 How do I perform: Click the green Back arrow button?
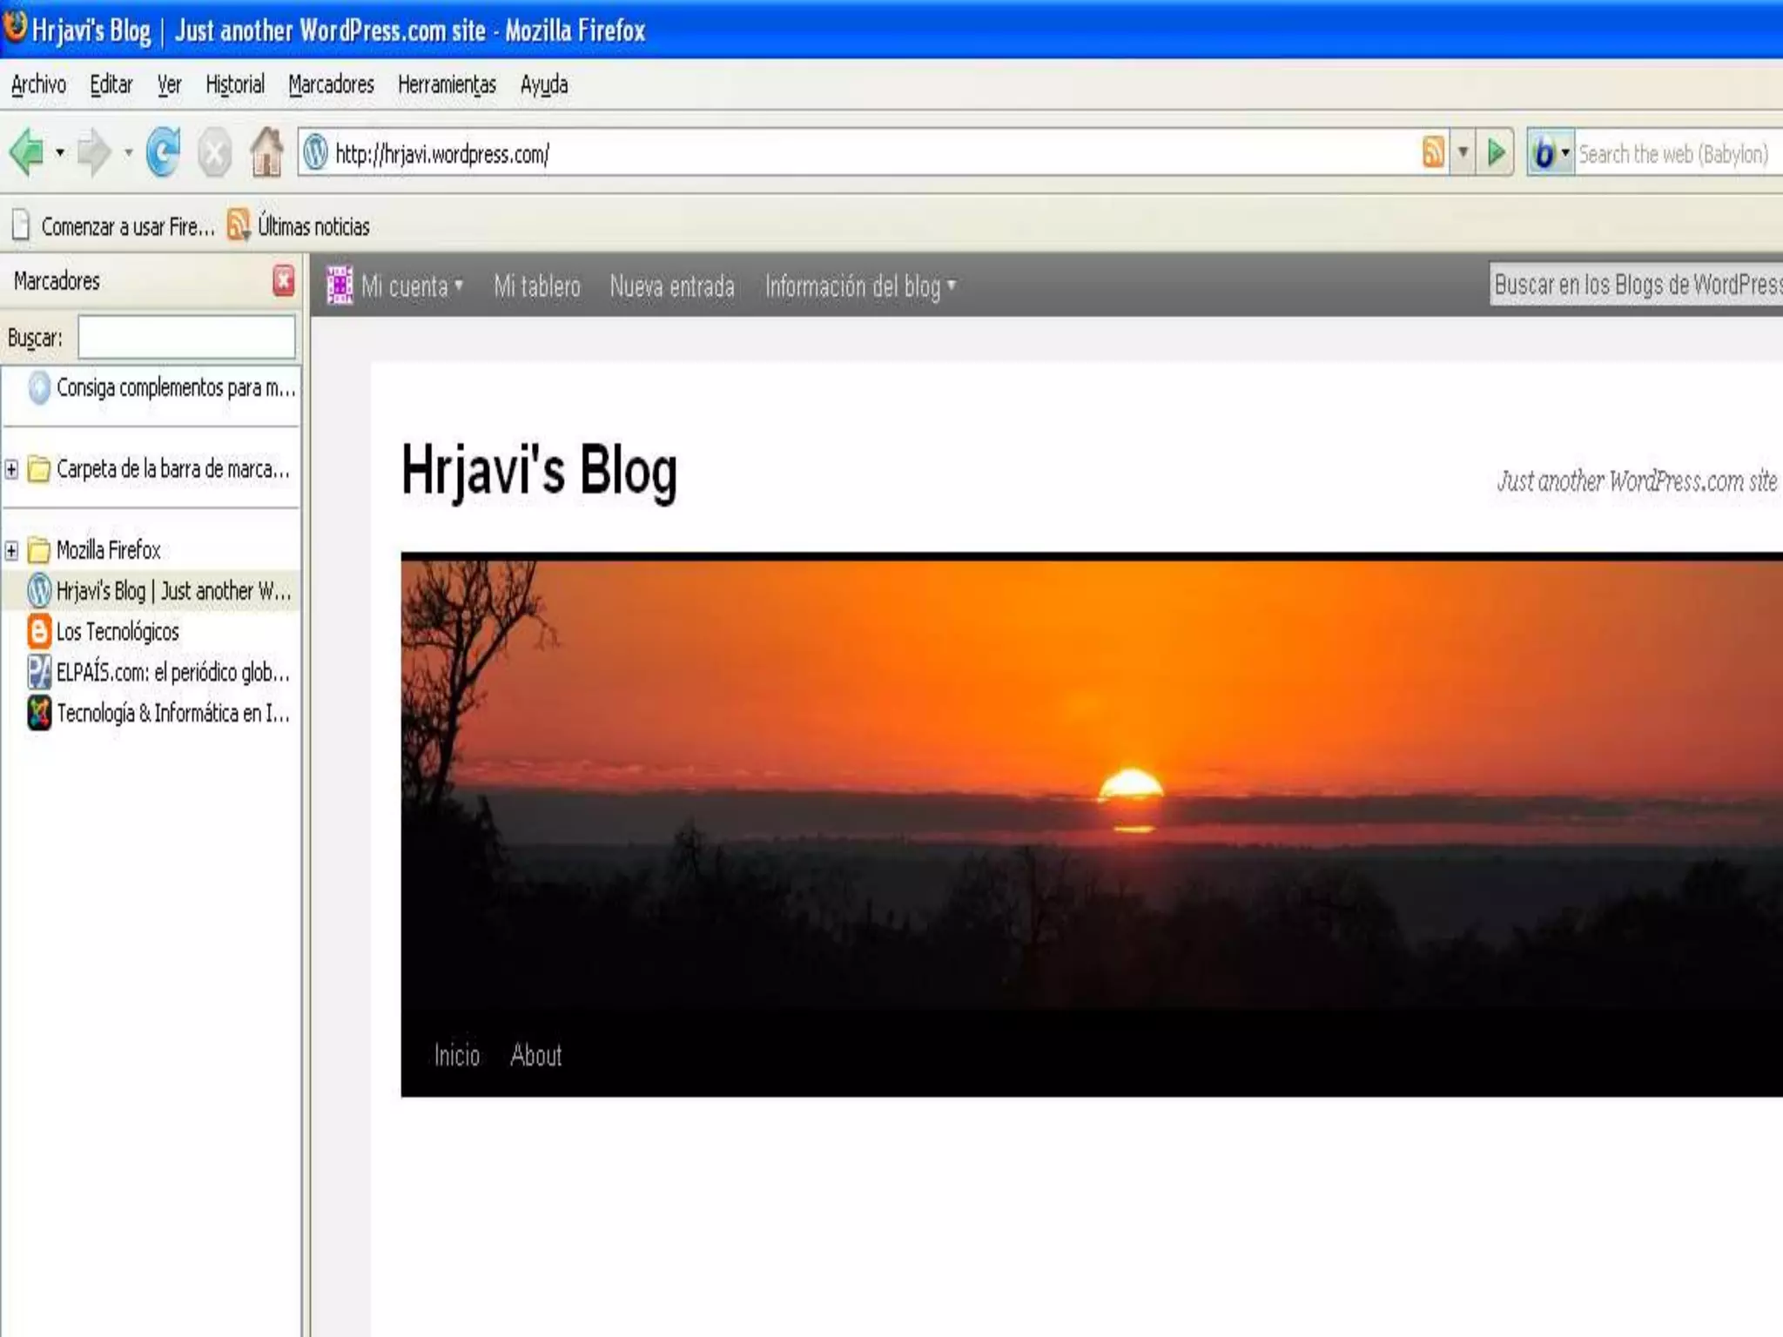27,153
